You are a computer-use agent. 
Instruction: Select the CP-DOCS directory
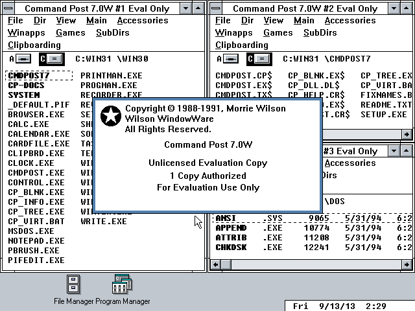pyautogui.click(x=26, y=86)
